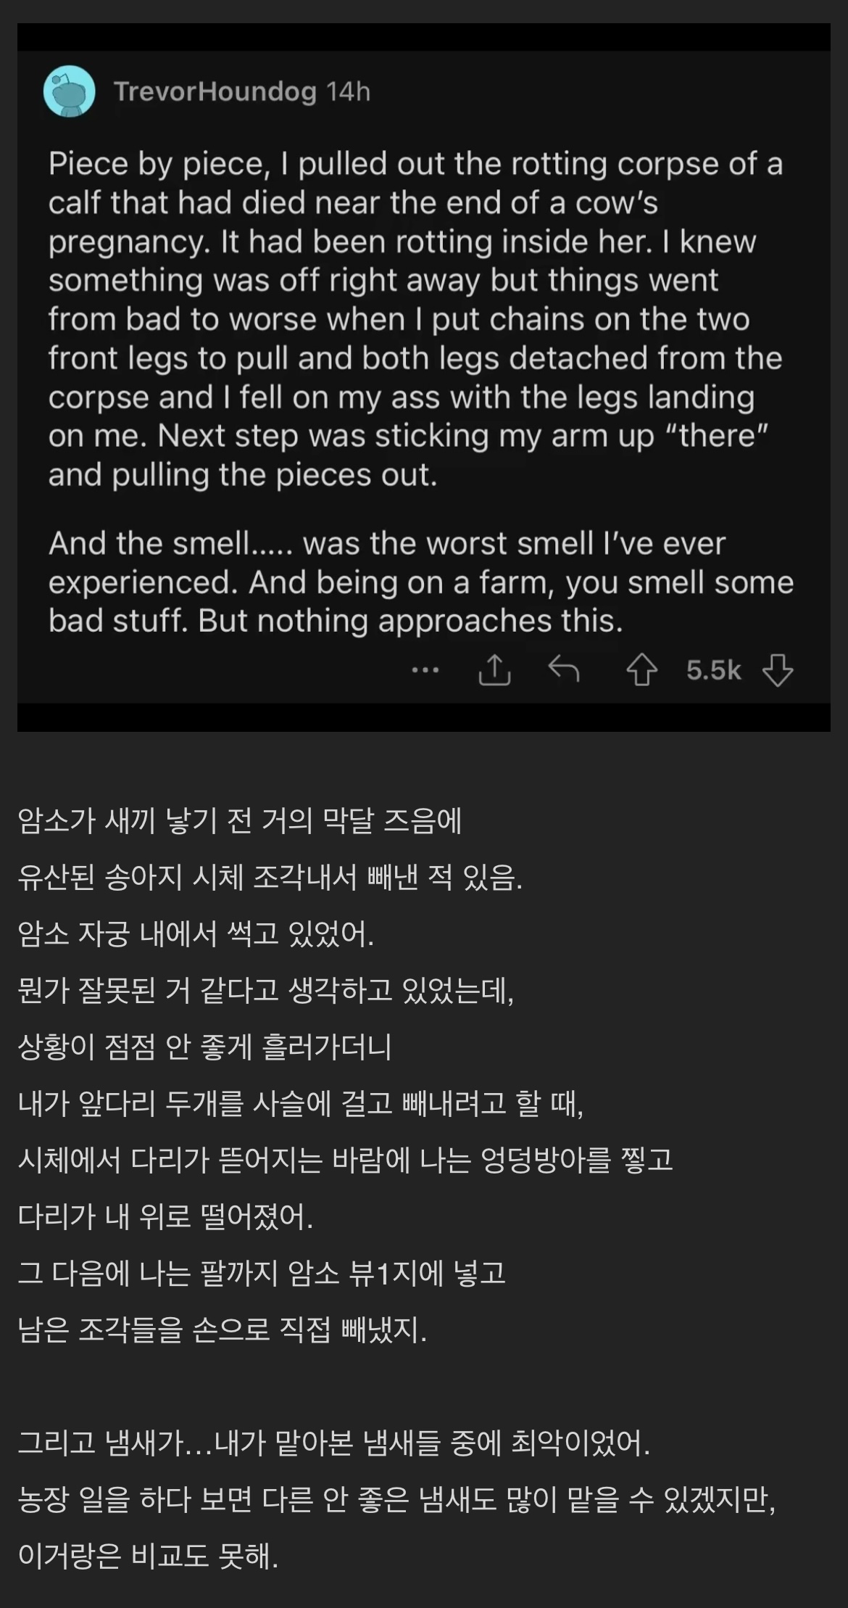
Task: Click the last line "이거랑은 비교도 못해."
Action: (x=149, y=1556)
